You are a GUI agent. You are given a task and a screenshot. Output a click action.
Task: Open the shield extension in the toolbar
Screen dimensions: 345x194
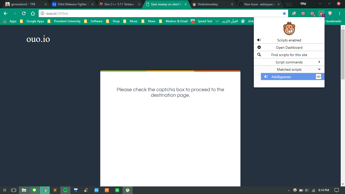pyautogui.click(x=330, y=13)
